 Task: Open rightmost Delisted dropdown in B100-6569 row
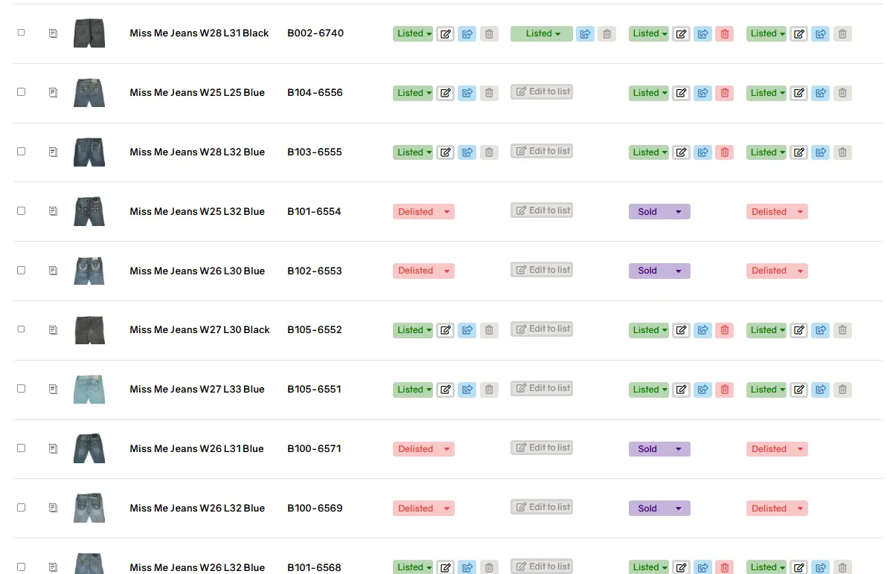tap(777, 509)
